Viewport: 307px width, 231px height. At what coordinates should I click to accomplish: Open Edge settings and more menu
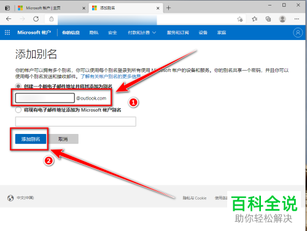297,19
